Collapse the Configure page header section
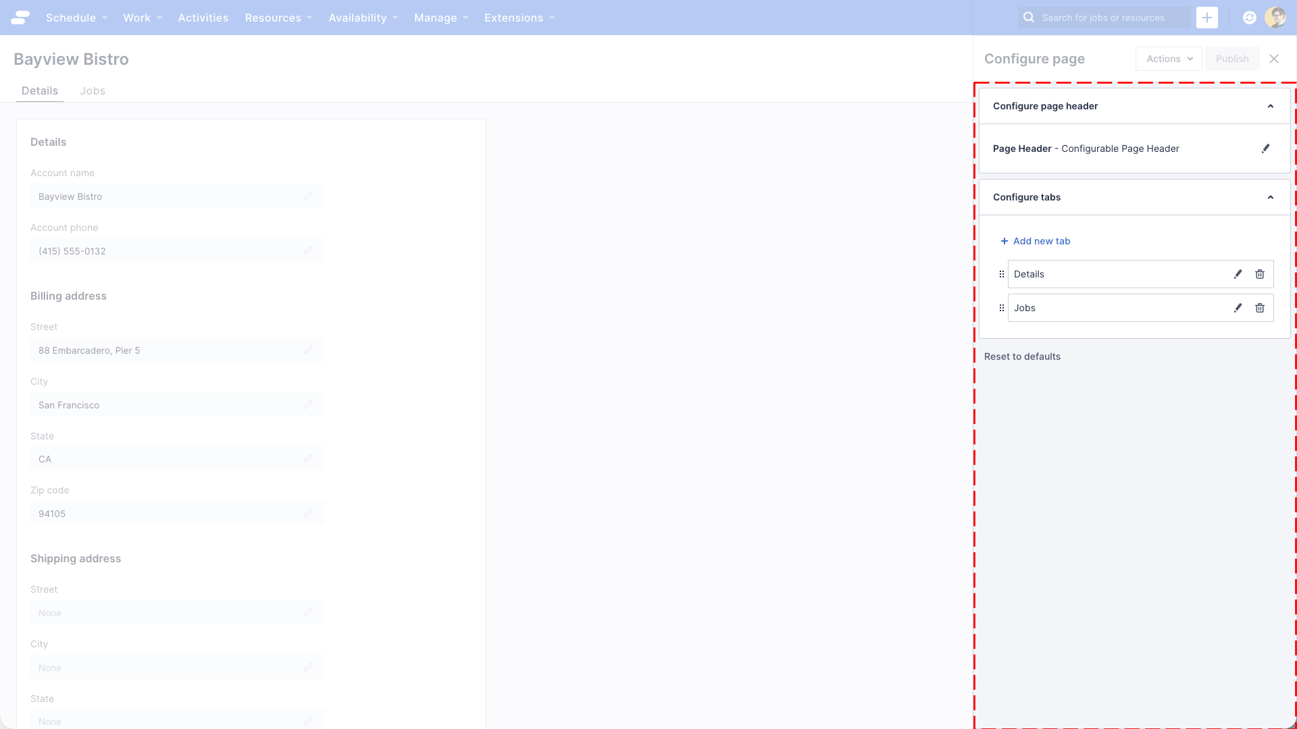 (x=1270, y=106)
